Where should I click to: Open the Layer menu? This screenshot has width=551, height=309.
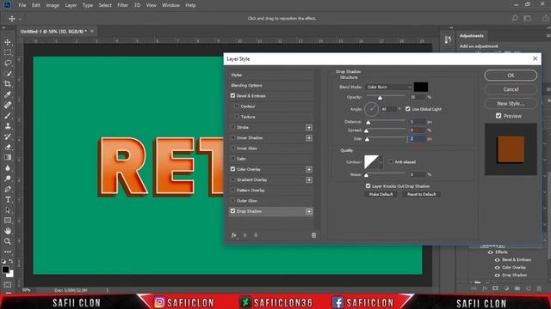[x=71, y=5]
